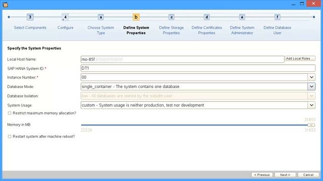Click the step a Choose System Type marker
This screenshot has height=181, width=323.
101,17
